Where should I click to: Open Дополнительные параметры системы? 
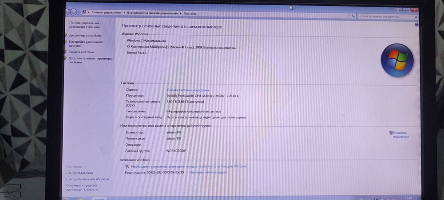pos(90,60)
